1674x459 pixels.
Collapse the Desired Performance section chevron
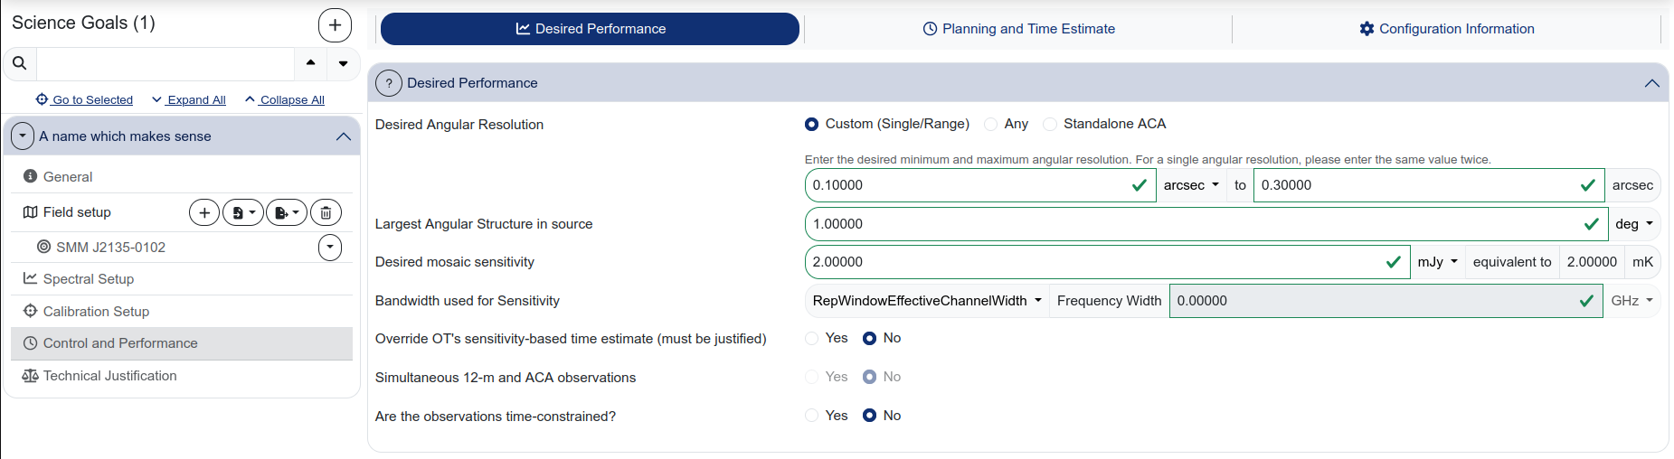1651,83
